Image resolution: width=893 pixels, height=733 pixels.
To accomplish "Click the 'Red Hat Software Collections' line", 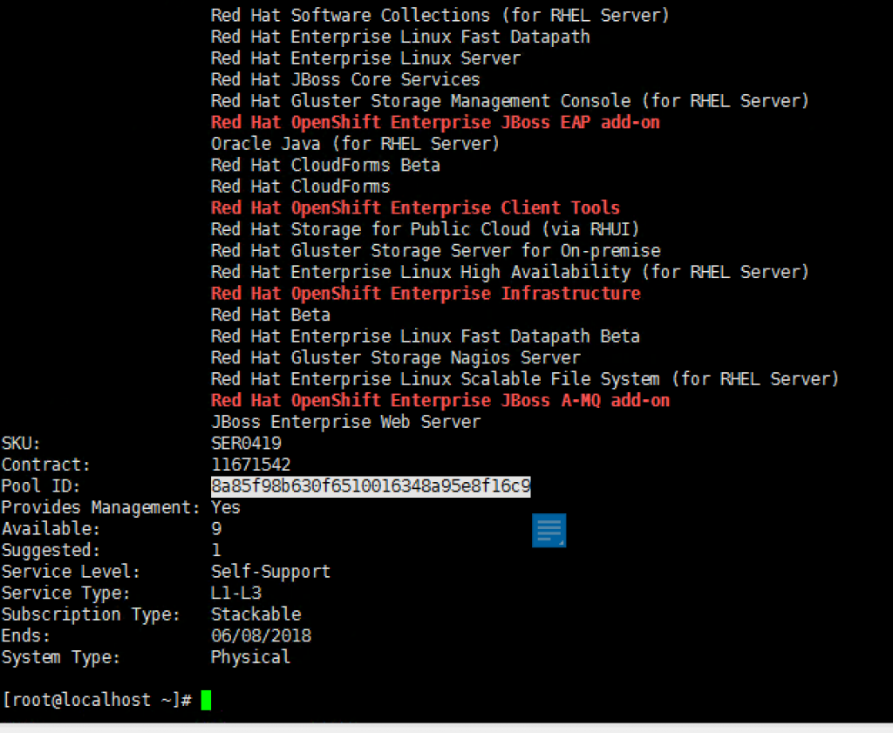I will [x=440, y=16].
